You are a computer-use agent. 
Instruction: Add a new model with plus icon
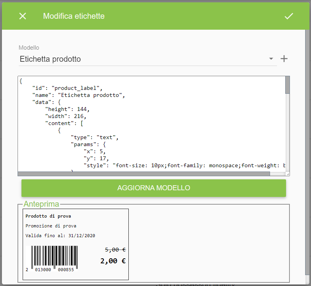tap(284, 59)
